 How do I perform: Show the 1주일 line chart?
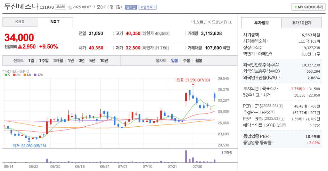pyautogui.click(x=44, y=61)
